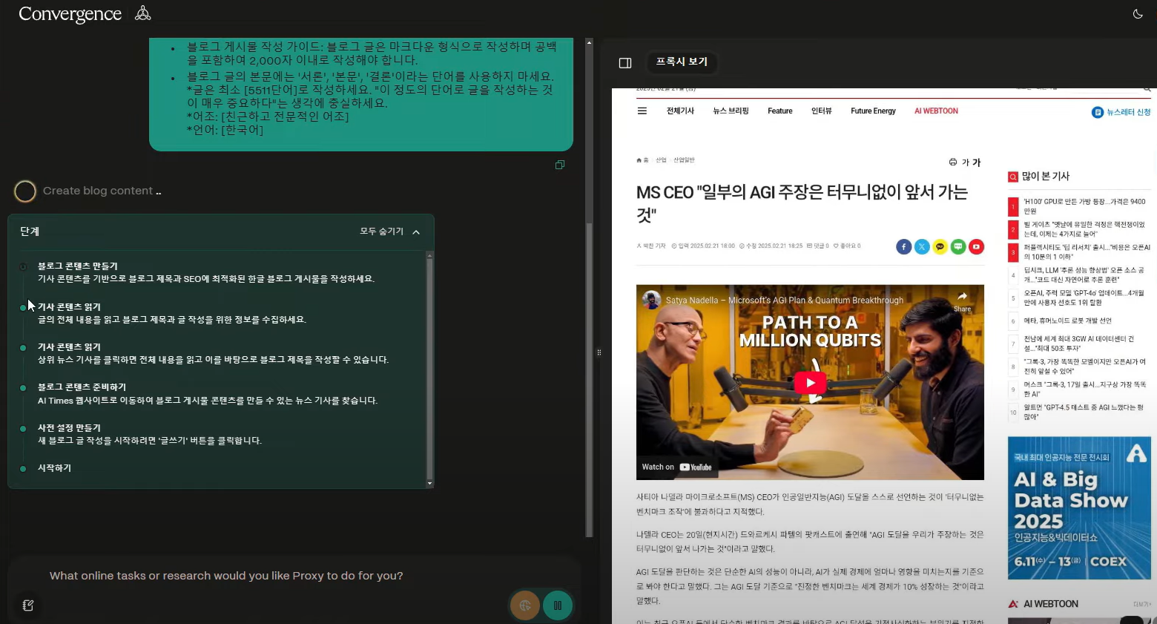Click the print icon above headline

click(x=953, y=162)
